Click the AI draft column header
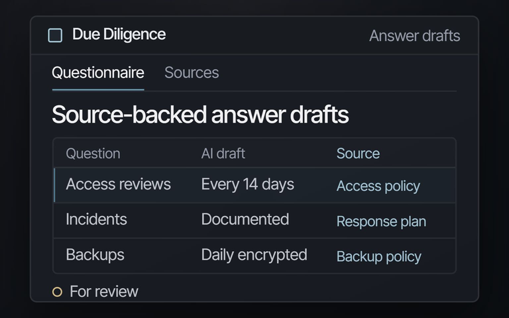 (x=223, y=154)
